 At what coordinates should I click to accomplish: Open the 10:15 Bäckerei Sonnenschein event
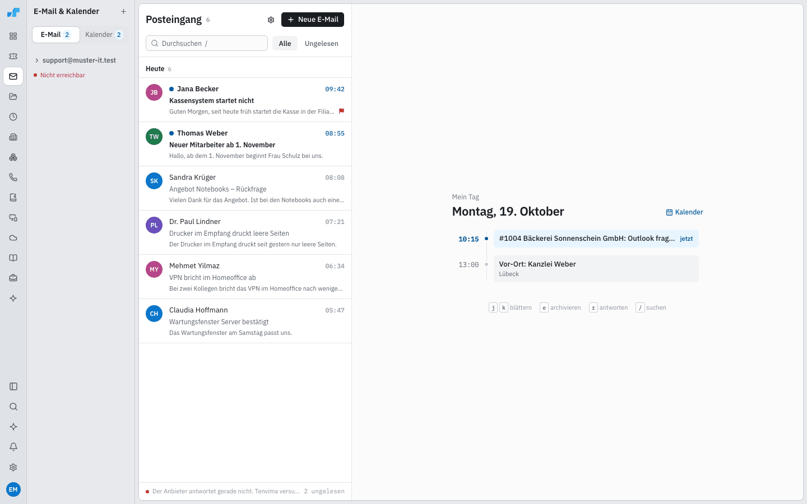coord(596,239)
